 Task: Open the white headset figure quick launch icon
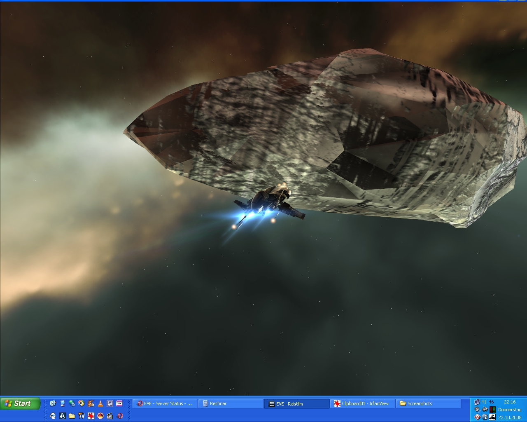tap(53, 416)
